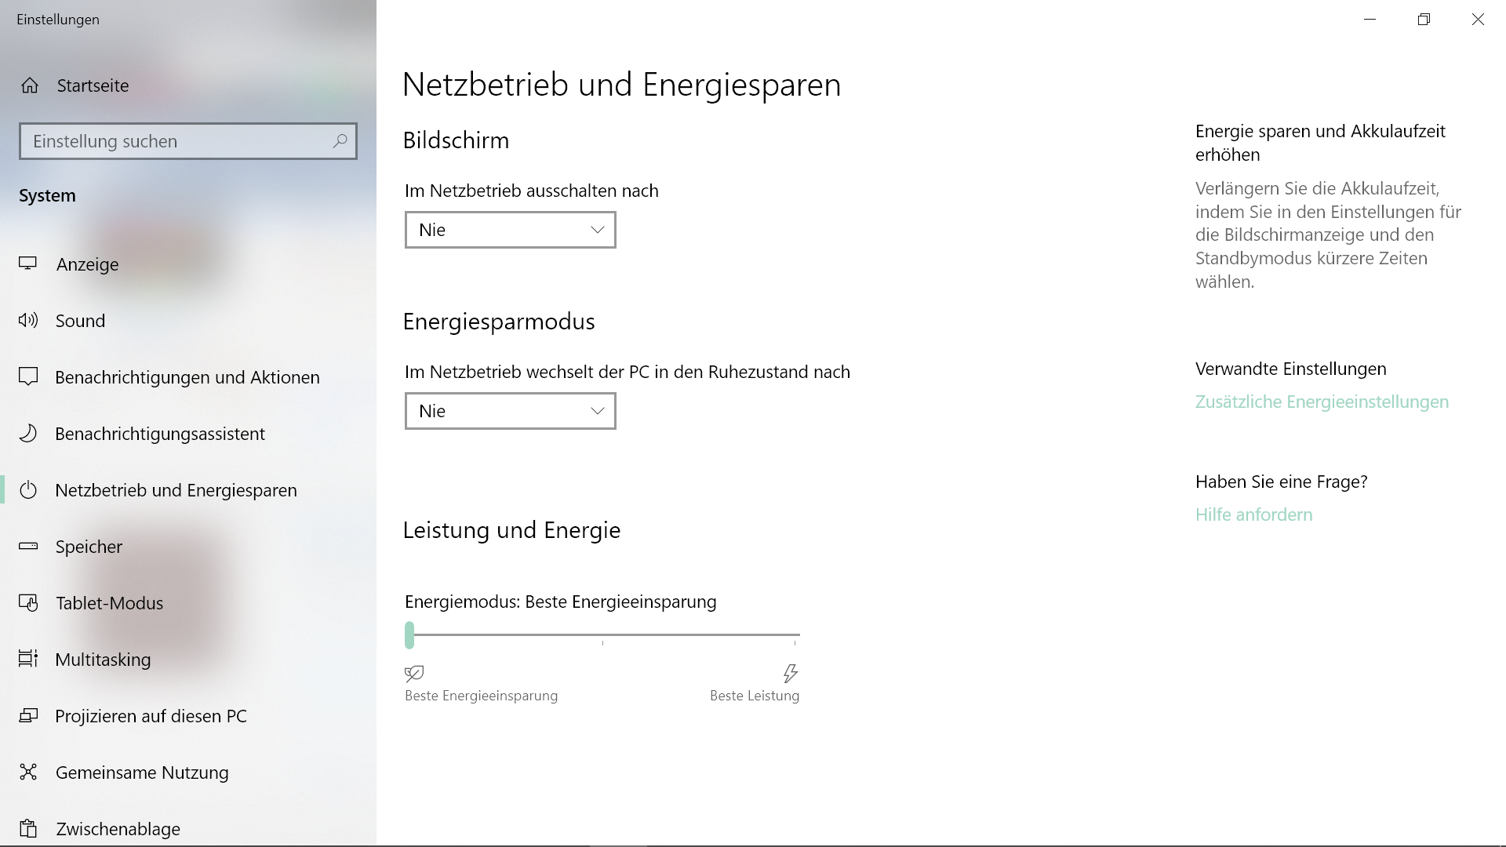Click the Anzeige monitor icon
This screenshot has width=1506, height=847.
point(28,264)
